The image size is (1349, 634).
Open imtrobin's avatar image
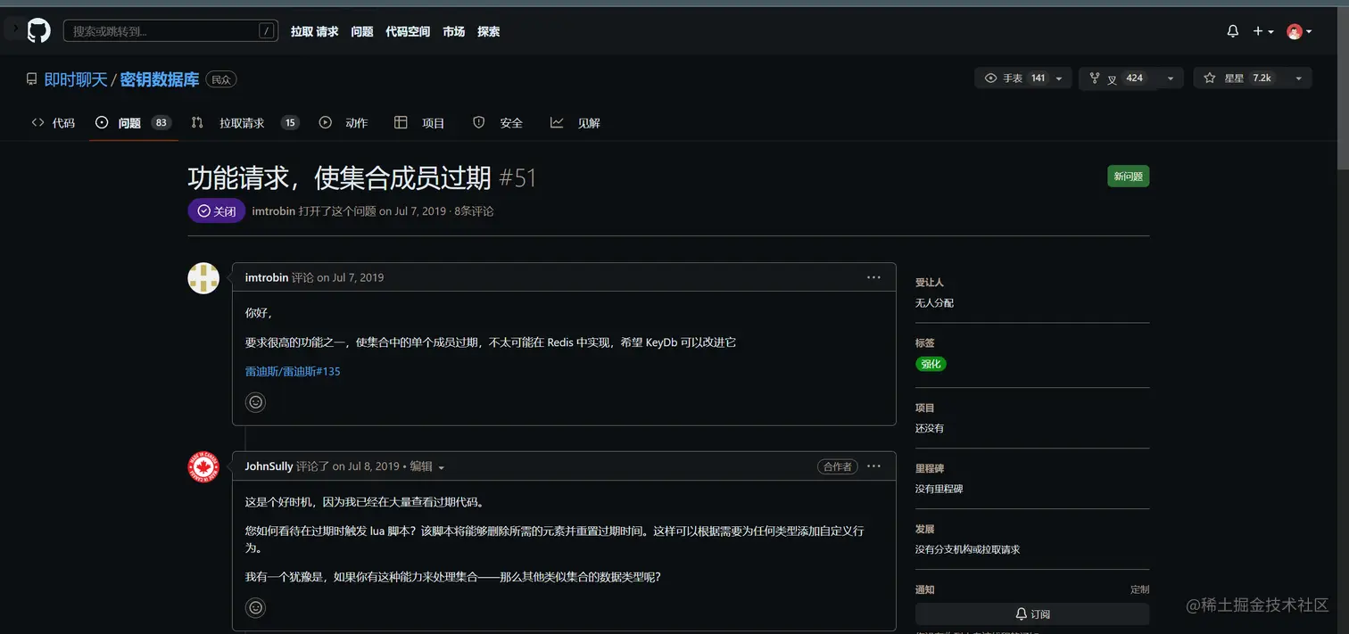point(203,278)
